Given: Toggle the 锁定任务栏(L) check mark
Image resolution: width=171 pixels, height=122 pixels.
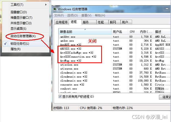Looking at the screenshot, I should click(x=6, y=44).
